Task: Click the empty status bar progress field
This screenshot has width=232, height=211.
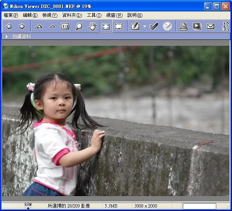Action: 199,206
